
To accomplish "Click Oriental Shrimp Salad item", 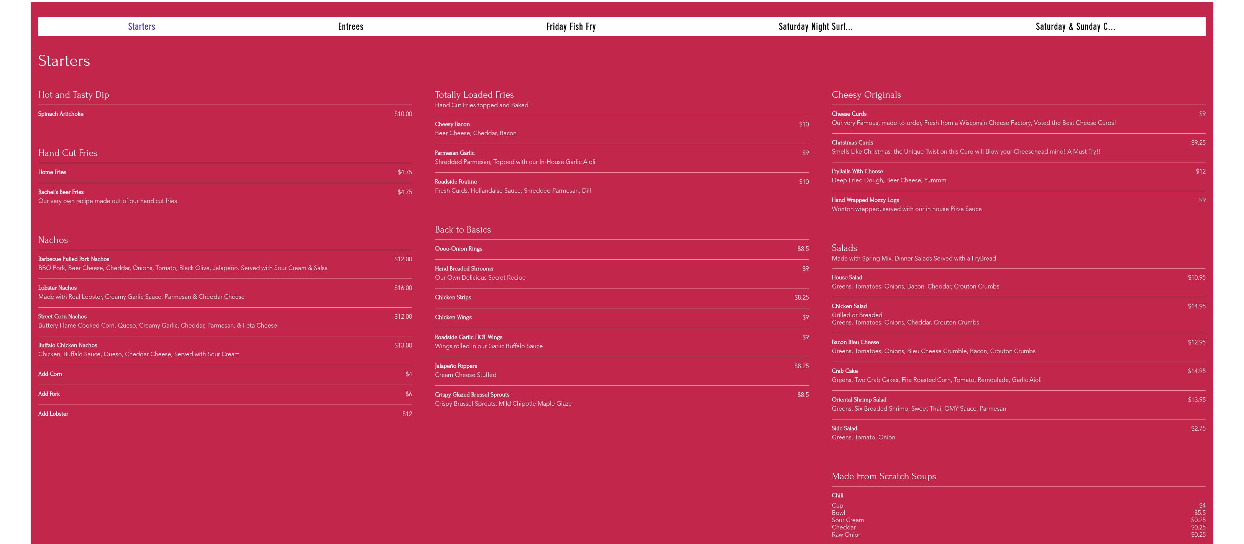I will tap(858, 400).
